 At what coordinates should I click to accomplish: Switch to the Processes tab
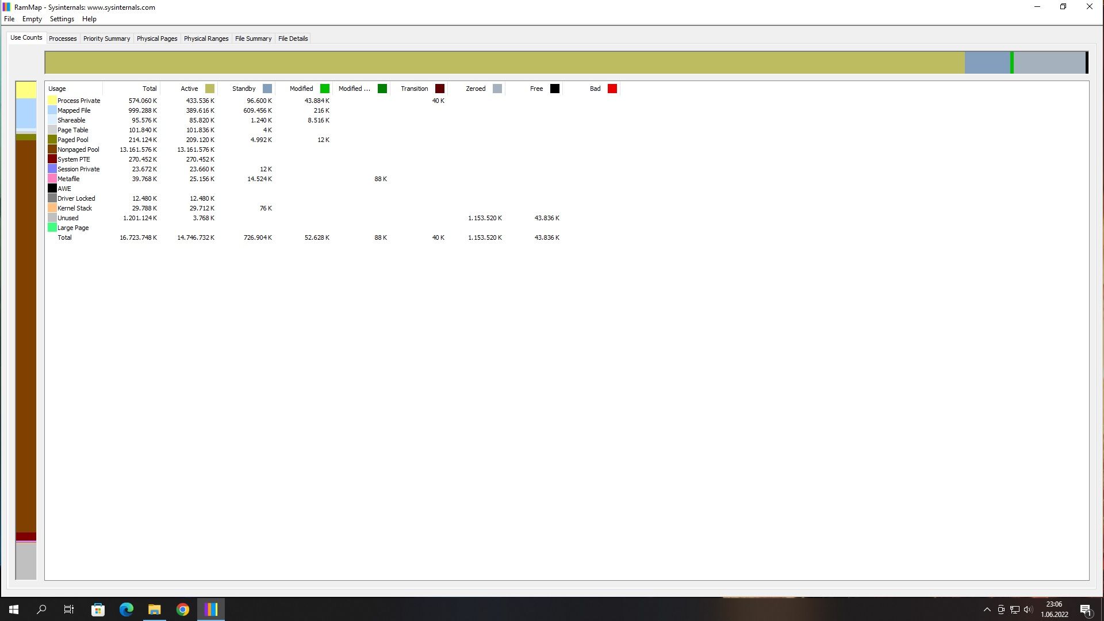63,39
